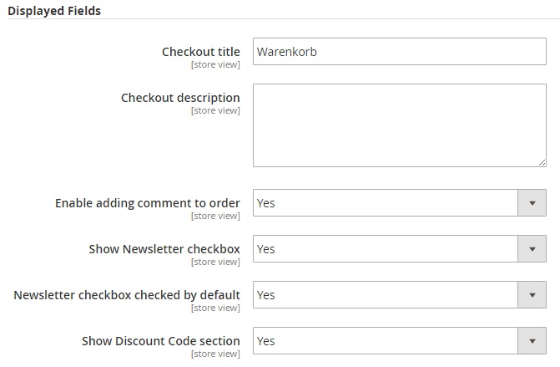Viewport: 560px width, 367px height.
Task: Click the Show Discount Code section label
Action: click(161, 341)
